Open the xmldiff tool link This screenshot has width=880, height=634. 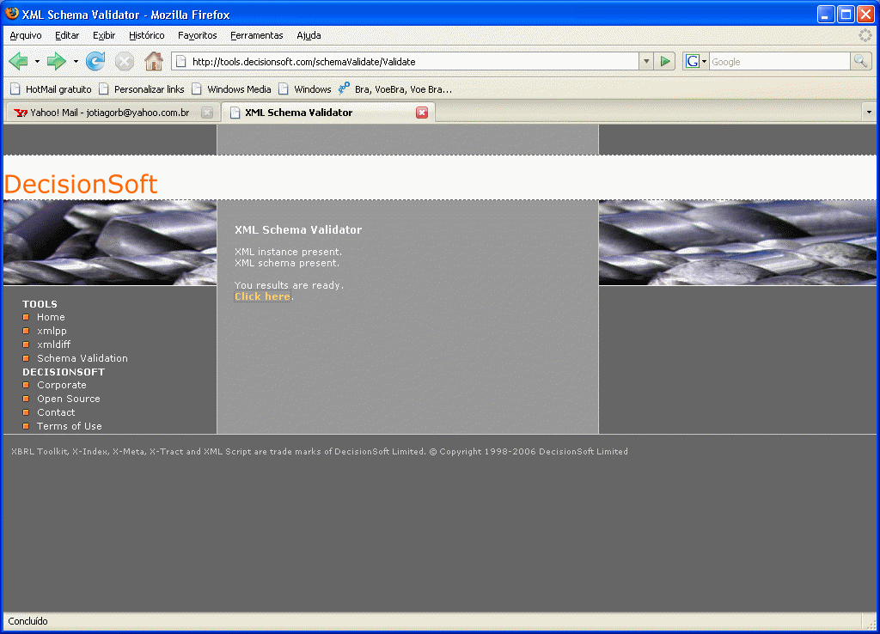(x=54, y=344)
